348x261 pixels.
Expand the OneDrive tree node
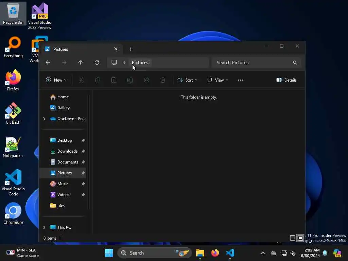click(45, 119)
